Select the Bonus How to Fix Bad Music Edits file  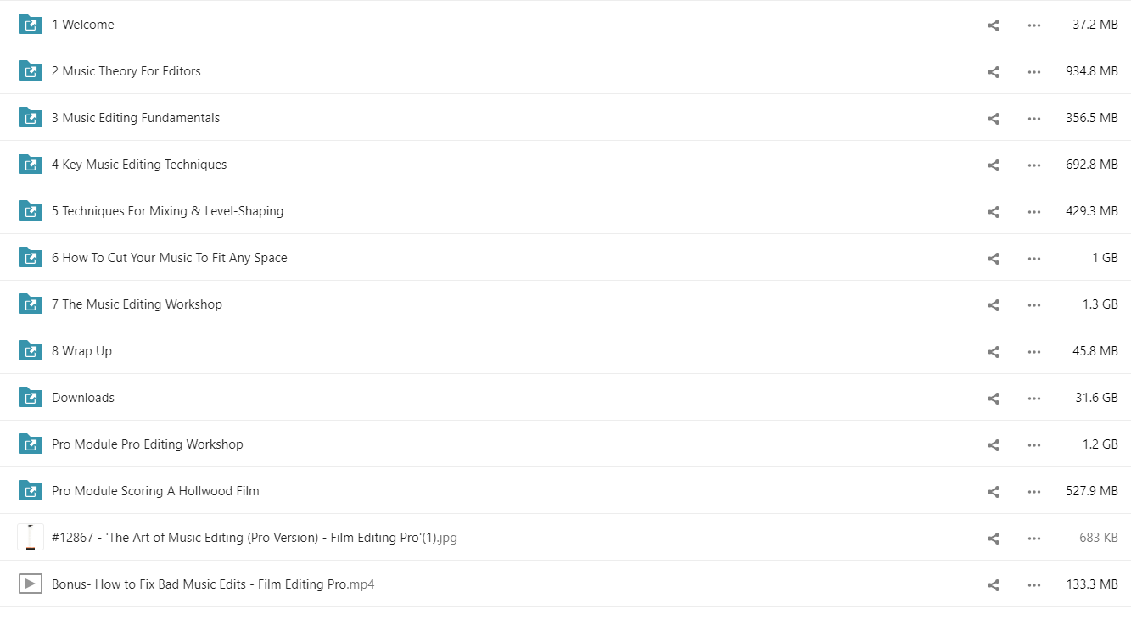point(565,584)
